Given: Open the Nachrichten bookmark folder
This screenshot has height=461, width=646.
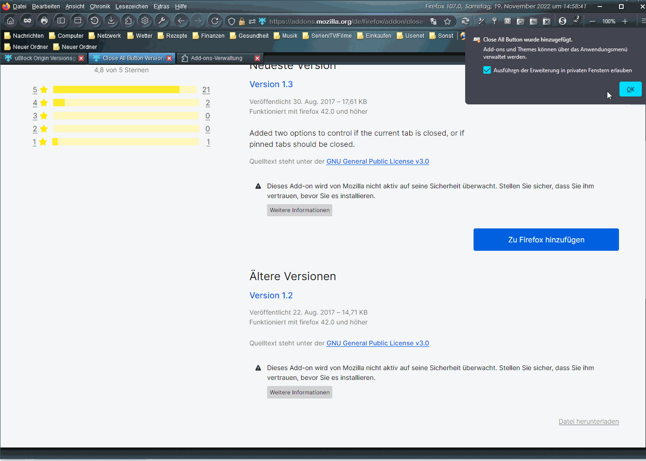Looking at the screenshot, I should [x=24, y=36].
